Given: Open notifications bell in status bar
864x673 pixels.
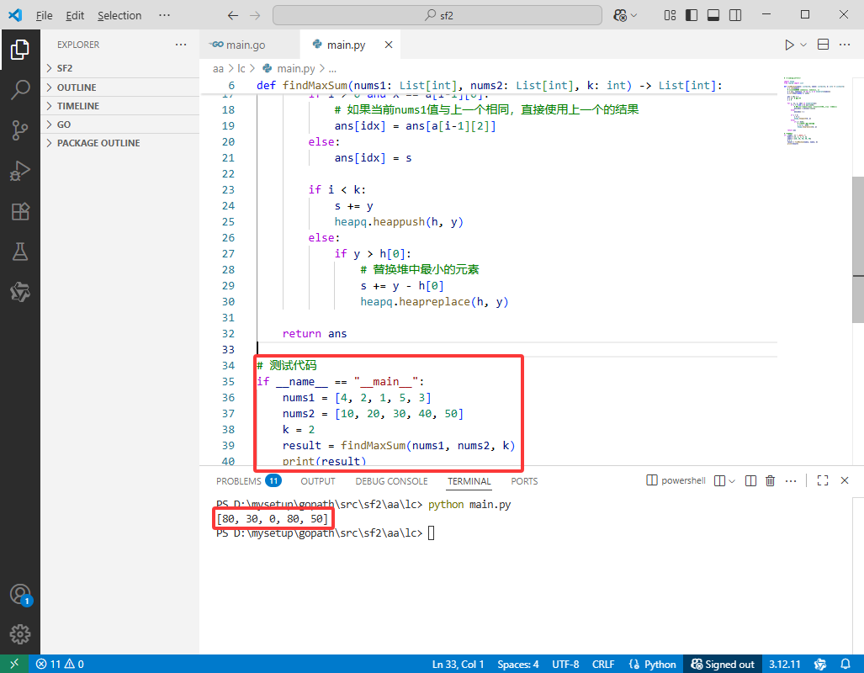Looking at the screenshot, I should coord(845,665).
